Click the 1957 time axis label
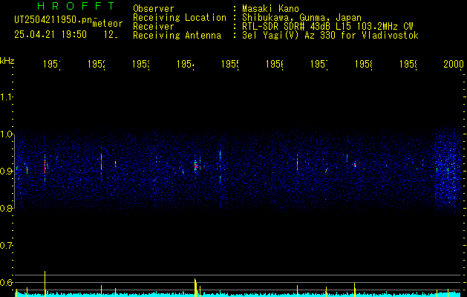Image resolution: width=467 pixels, height=297 pixels. pyautogui.click(x=319, y=64)
